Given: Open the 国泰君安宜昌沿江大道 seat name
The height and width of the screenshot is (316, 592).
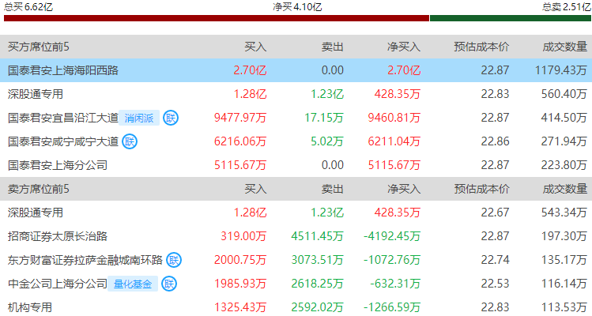Looking at the screenshot, I should [x=63, y=118].
